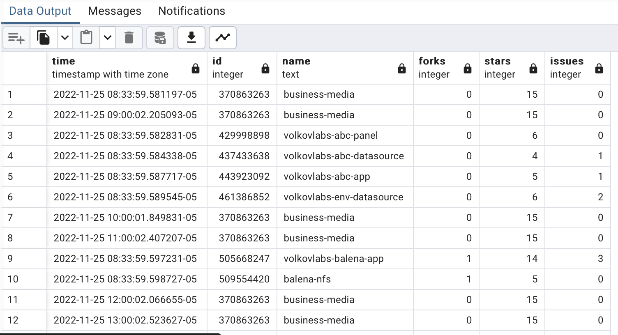Select the forks column header
Viewport: 618px width, 335px height.
tap(446, 68)
